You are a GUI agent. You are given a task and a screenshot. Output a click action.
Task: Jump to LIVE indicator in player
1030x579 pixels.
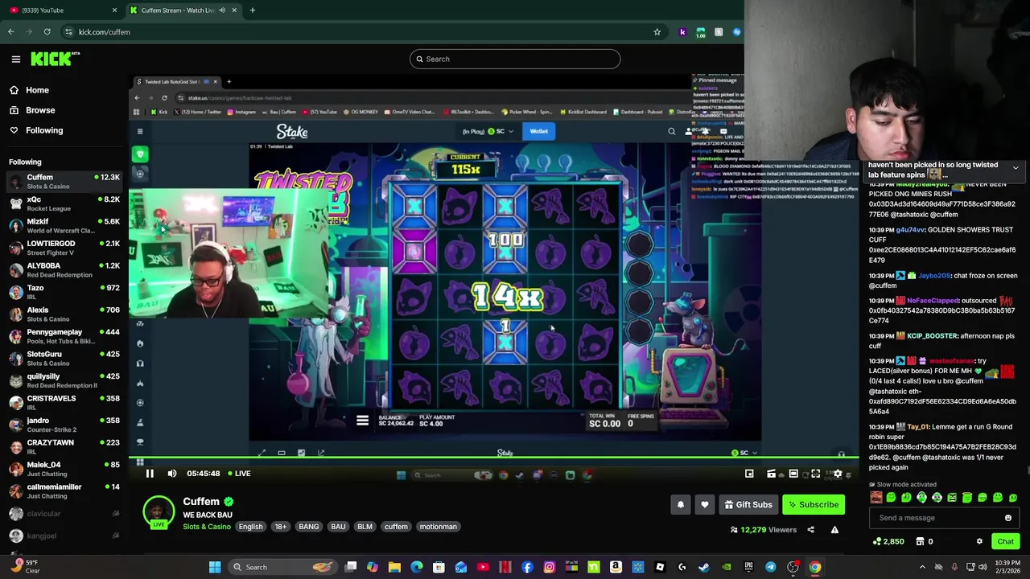tap(240, 474)
